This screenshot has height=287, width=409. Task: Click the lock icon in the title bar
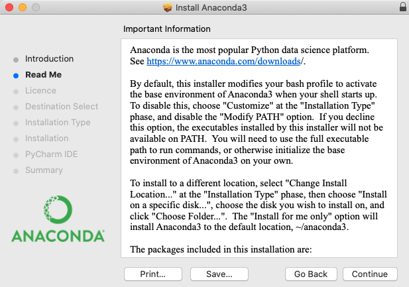[403, 7]
